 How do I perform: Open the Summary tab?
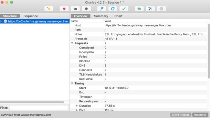(101, 16)
